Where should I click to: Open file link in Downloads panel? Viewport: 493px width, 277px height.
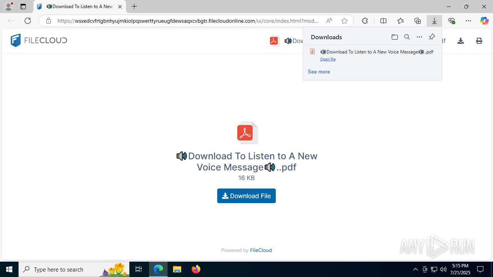(328, 59)
